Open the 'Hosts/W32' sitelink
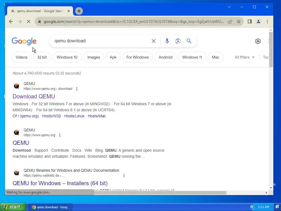 point(51,116)
